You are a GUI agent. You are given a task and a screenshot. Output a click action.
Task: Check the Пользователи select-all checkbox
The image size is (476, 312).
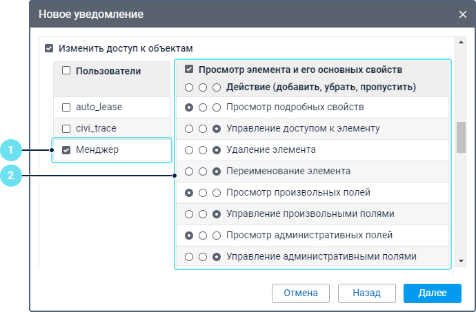[67, 71]
